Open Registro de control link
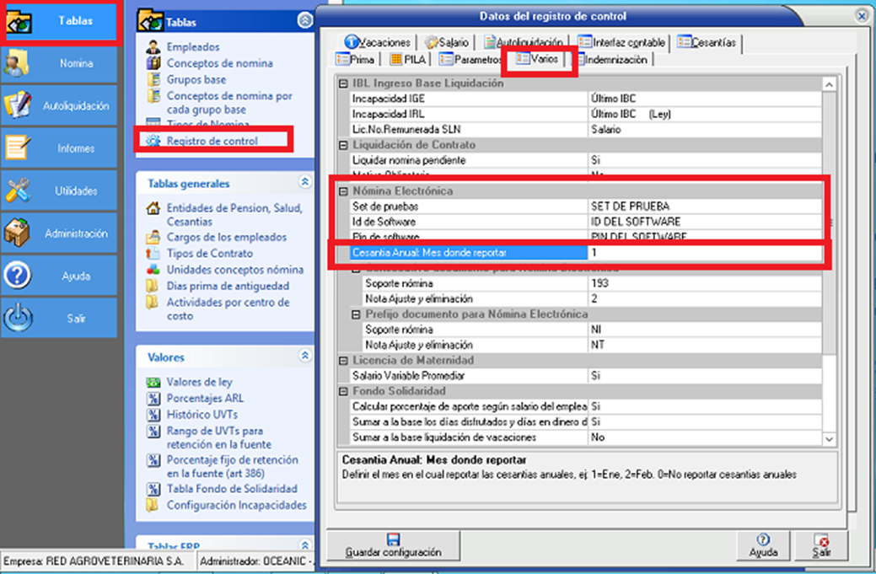The height and width of the screenshot is (574, 876). click(212, 141)
